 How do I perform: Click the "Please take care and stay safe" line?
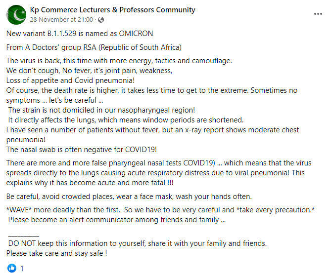pyautogui.click(x=57, y=253)
